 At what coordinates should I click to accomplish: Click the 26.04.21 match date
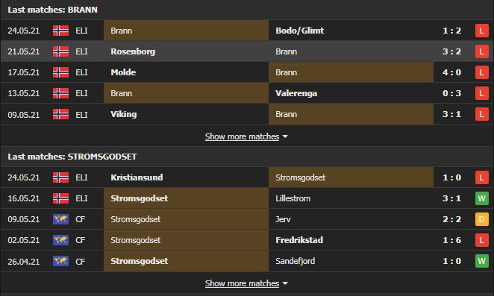[24, 262]
